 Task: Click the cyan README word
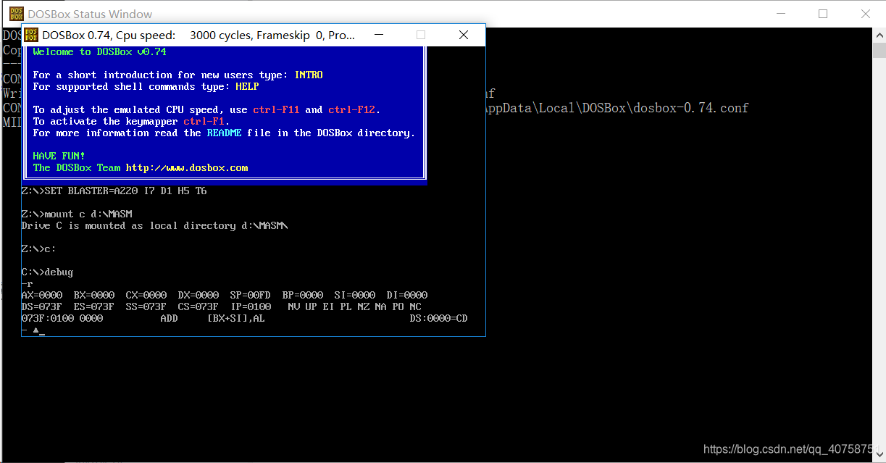[224, 133]
